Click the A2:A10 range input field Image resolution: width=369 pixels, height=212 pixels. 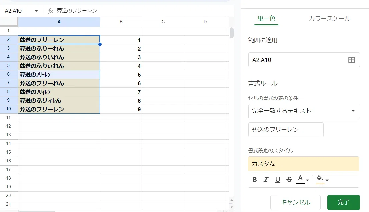(x=304, y=60)
